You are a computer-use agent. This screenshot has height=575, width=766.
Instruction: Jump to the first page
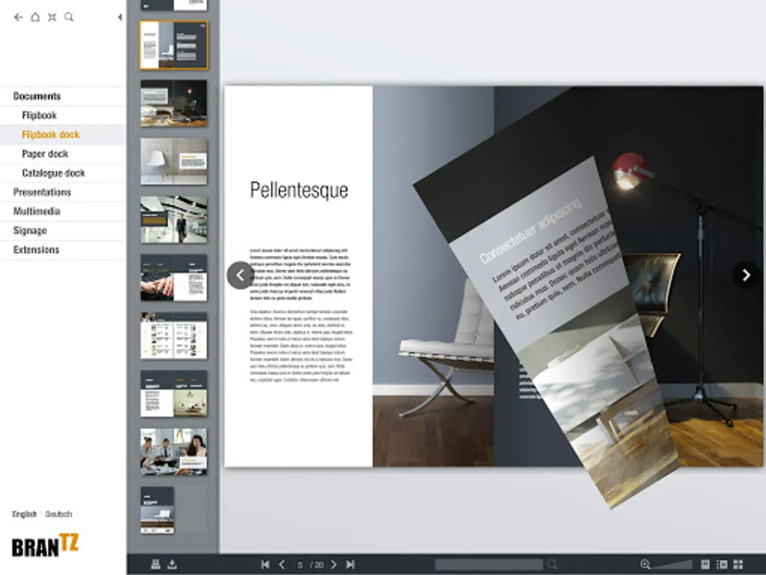point(266,565)
